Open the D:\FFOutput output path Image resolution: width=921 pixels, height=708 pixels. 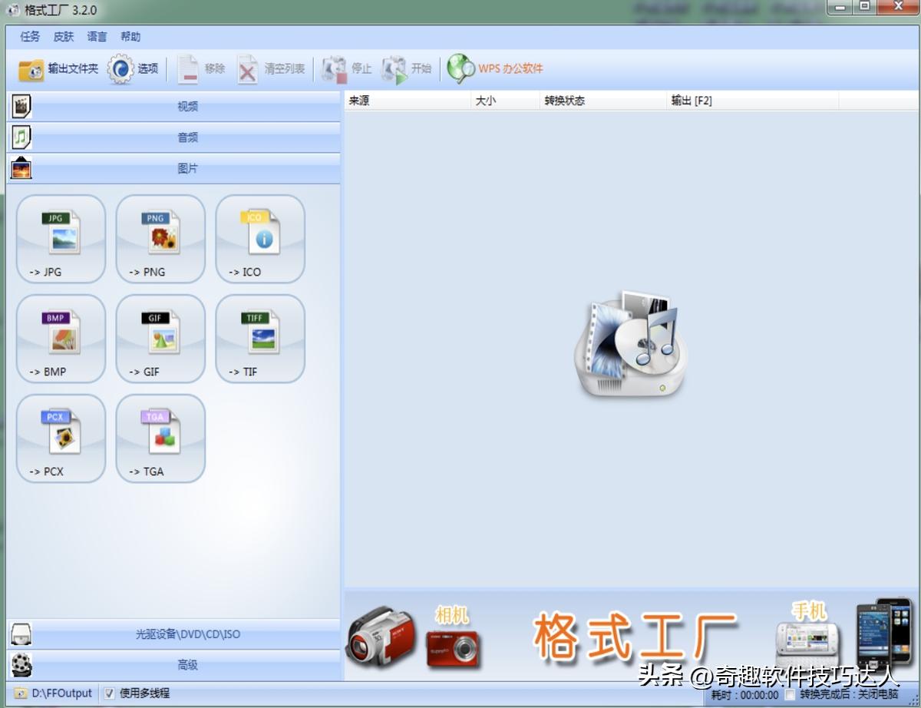53,693
